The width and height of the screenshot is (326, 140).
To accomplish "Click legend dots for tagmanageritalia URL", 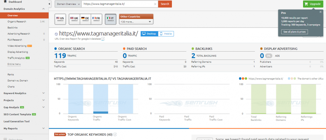I will [243, 78].
